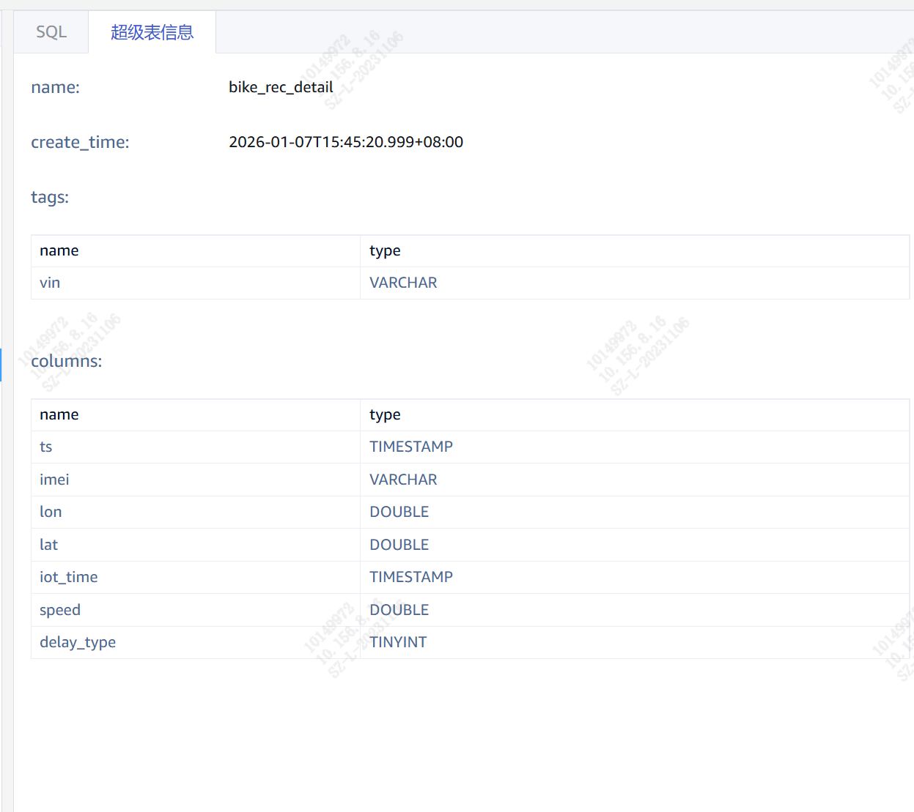This screenshot has width=914, height=812.
Task: Select the lon column name cell
Action: pos(51,512)
